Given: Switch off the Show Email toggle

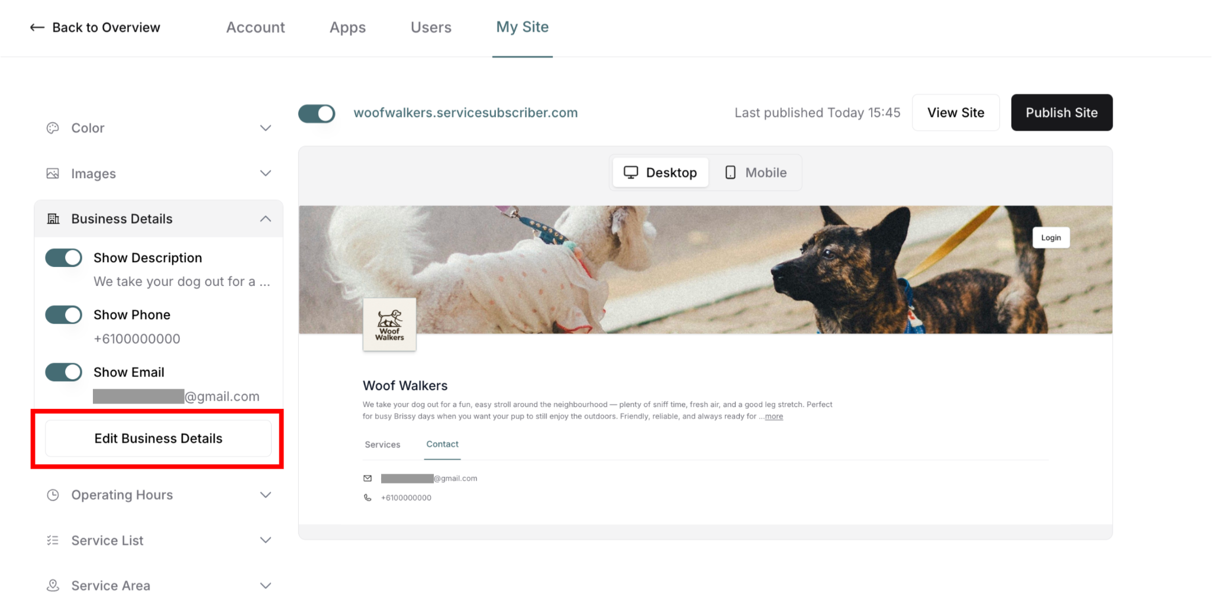Looking at the screenshot, I should (x=64, y=372).
